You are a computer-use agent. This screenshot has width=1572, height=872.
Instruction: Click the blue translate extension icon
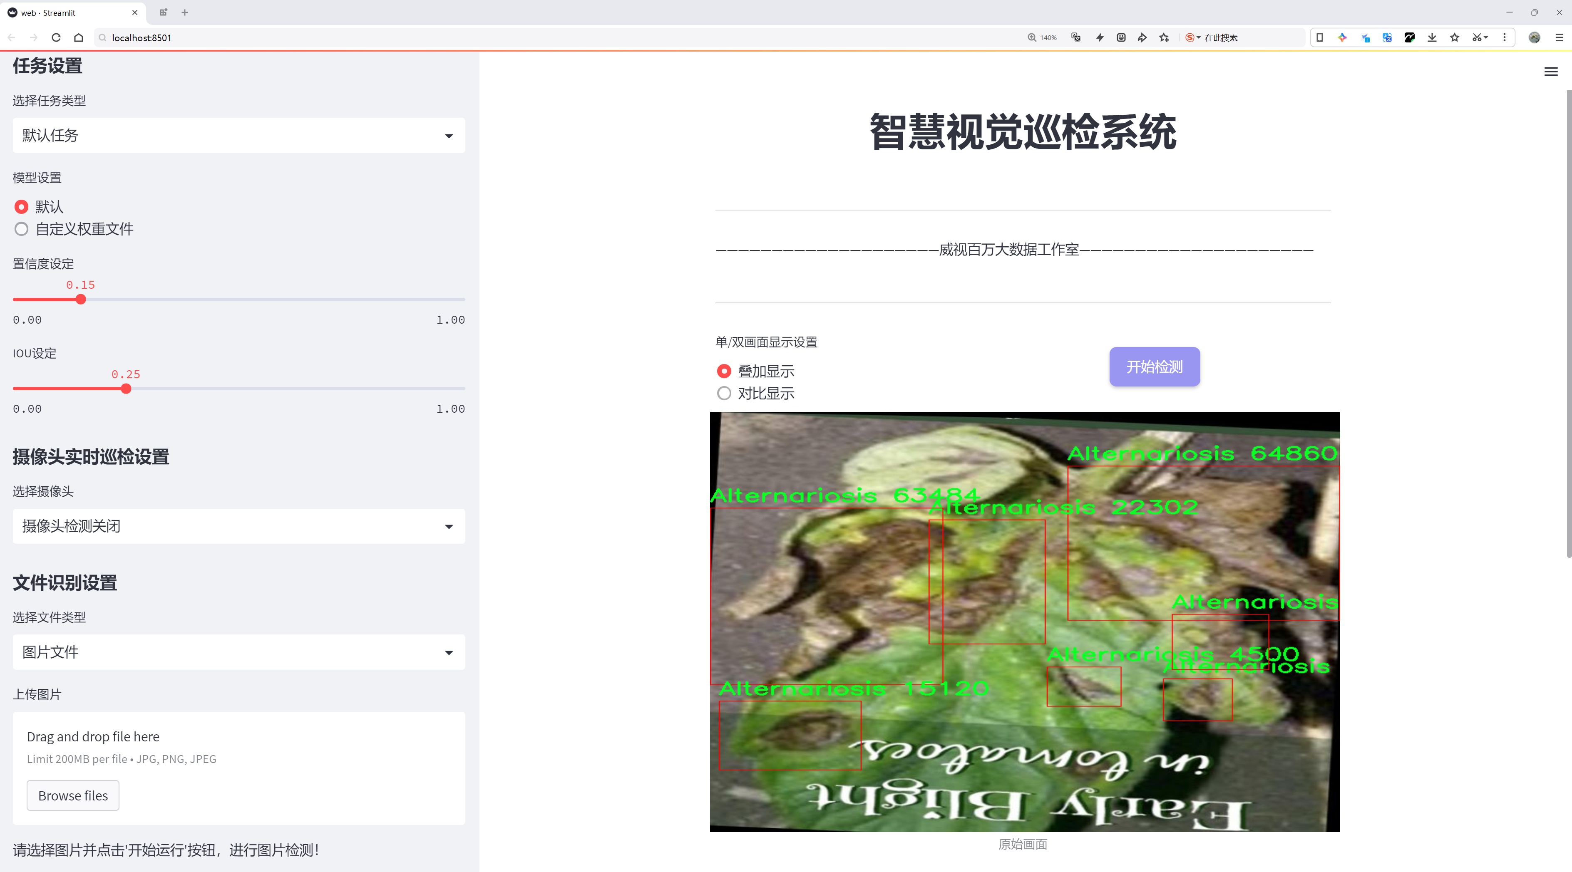click(1387, 38)
